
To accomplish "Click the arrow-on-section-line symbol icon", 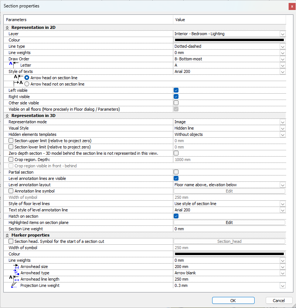I will coord(18,78).
